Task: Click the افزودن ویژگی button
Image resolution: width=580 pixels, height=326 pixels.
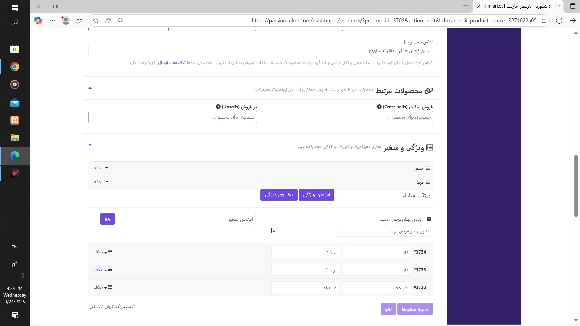Action: (x=316, y=195)
